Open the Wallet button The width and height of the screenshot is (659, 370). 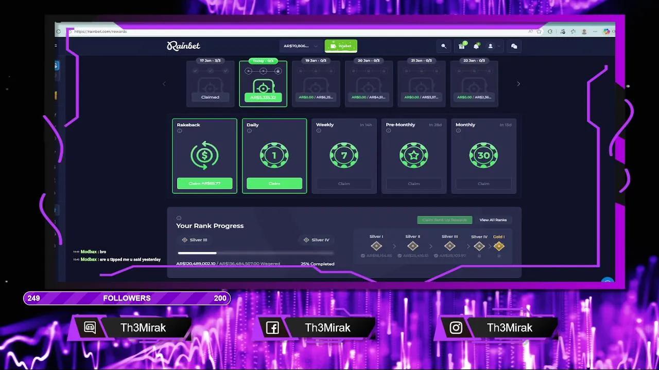341,46
